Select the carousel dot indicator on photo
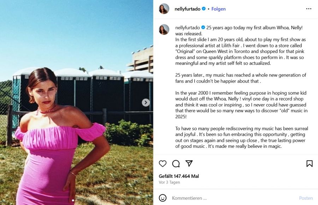The width and height of the screenshot is (318, 205). (x=73, y=200)
